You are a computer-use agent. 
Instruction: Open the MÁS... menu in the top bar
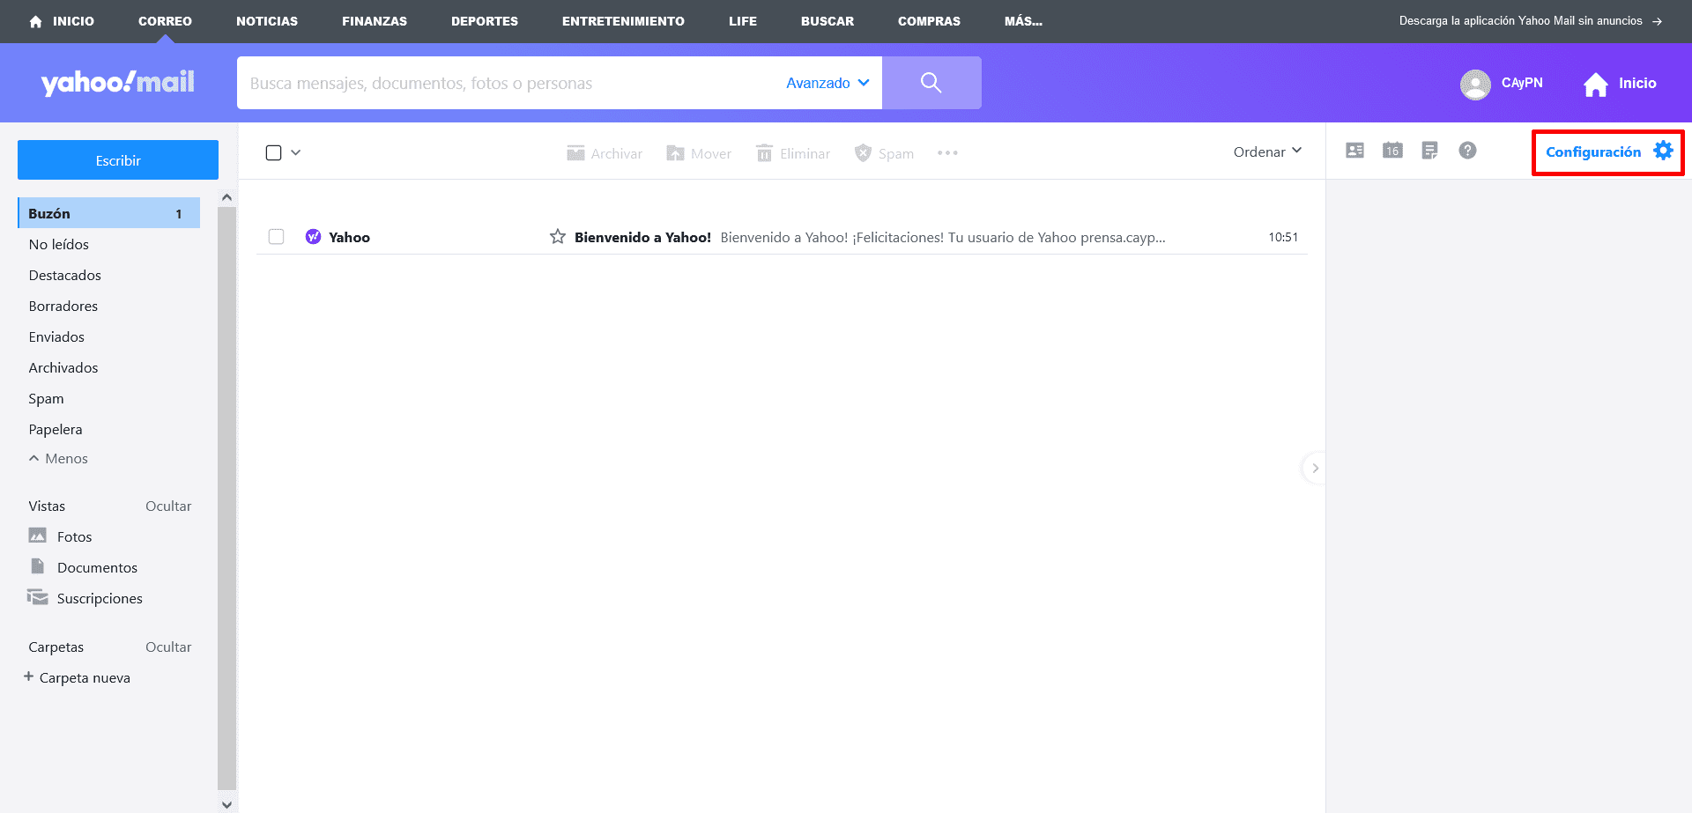[1023, 21]
